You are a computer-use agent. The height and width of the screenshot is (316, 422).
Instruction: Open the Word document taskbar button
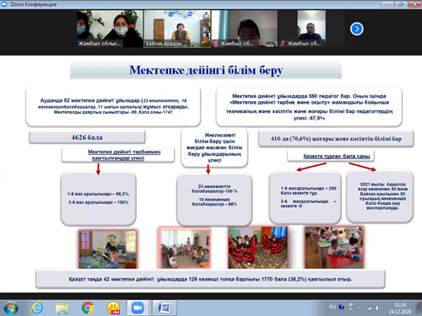165,308
